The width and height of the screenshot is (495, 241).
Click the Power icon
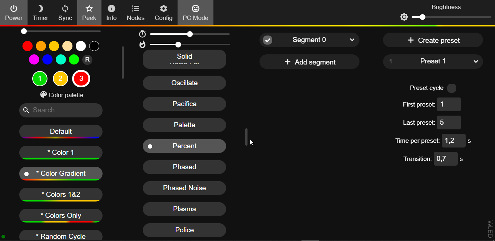[14, 9]
